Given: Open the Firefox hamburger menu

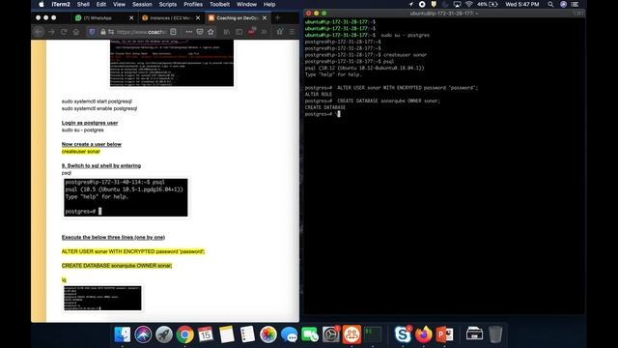Looking at the screenshot, I should coord(292,32).
